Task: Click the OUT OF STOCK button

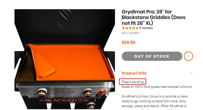Action: click(152, 56)
